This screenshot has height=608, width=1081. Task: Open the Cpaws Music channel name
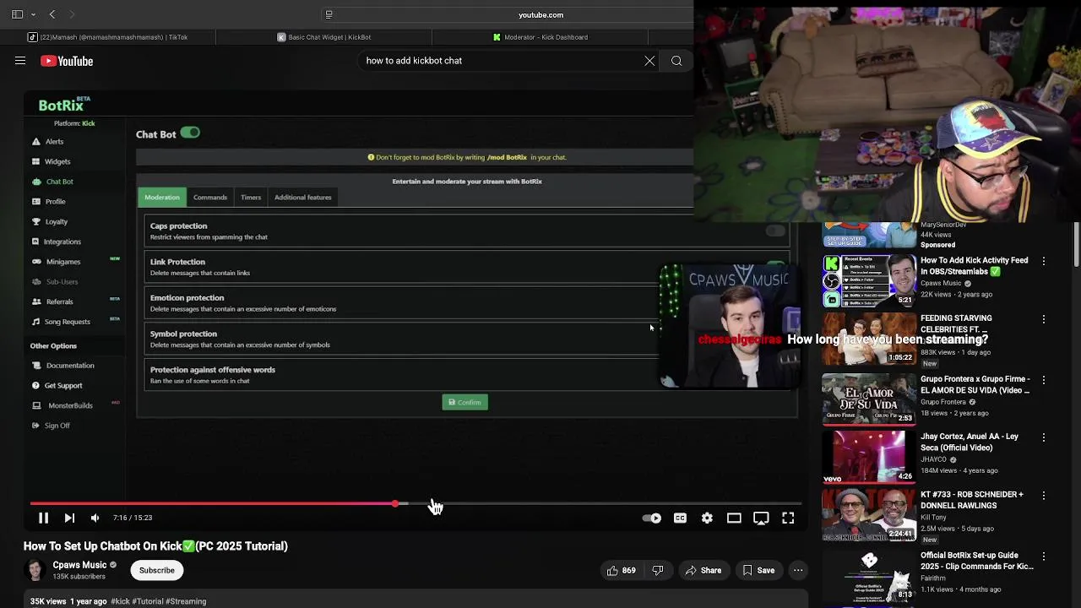click(x=80, y=565)
